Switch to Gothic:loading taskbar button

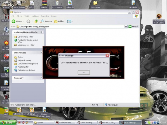pos(86,123)
